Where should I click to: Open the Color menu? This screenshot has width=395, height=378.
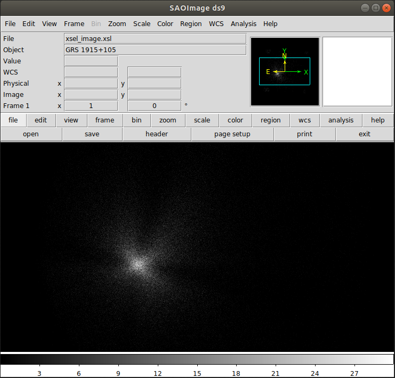click(x=165, y=23)
